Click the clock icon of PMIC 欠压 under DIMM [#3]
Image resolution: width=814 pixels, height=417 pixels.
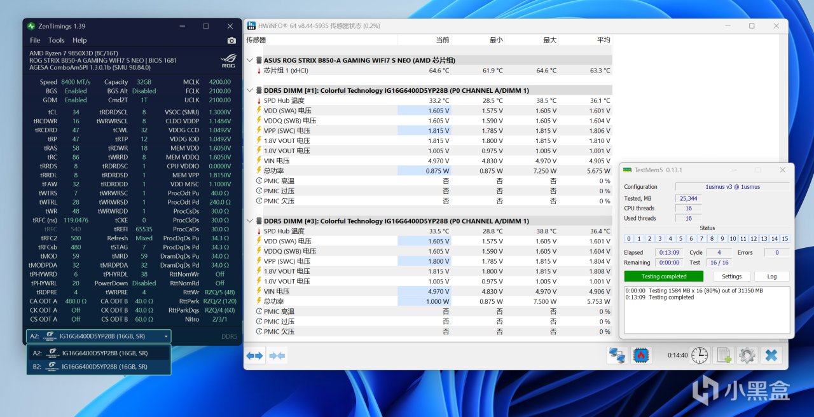[259, 332]
